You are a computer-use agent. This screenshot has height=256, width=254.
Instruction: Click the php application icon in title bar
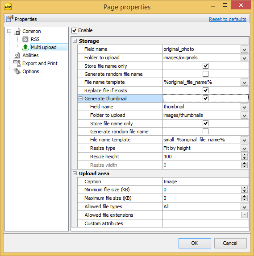(x=8, y=7)
